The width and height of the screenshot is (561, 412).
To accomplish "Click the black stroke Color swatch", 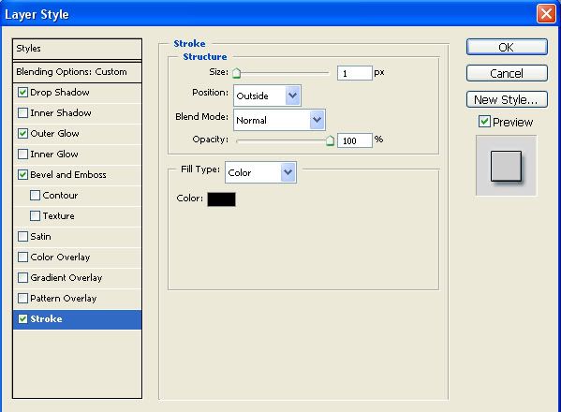I will (x=221, y=199).
